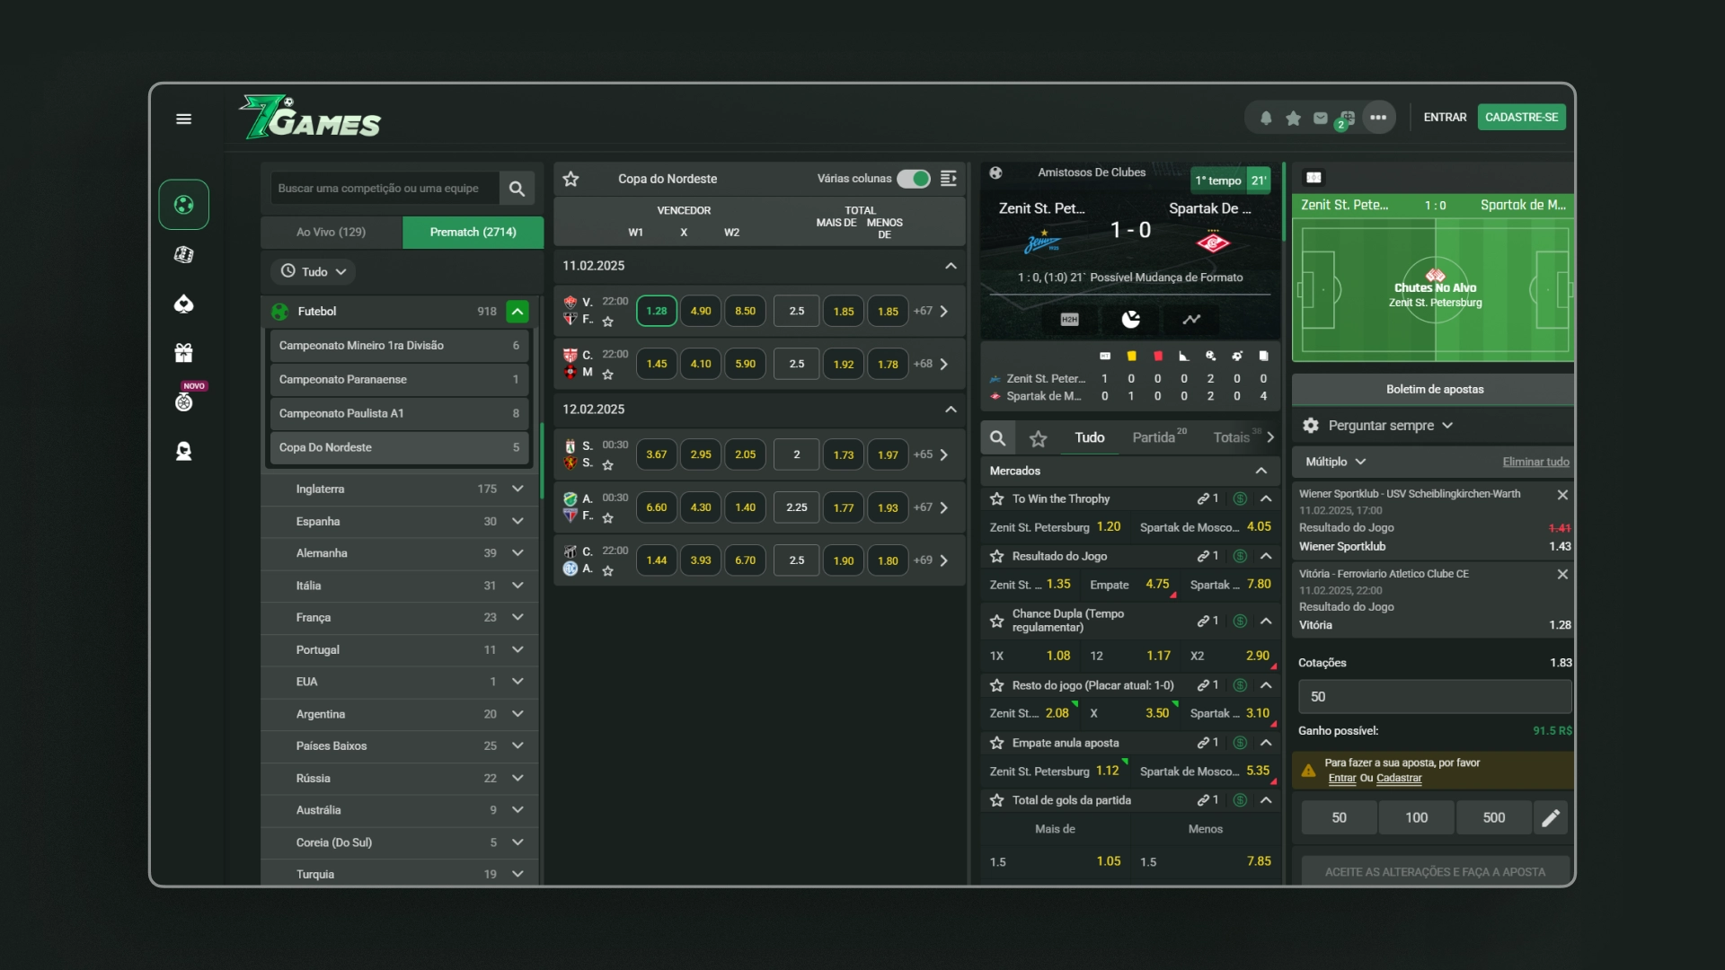Screen dimensions: 1725x970
Task: Open +67 more markets for first match
Action: point(931,312)
